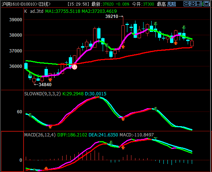212x172 pixels.
Task: Open the 周期 period link
Action: click(x=172, y=4)
